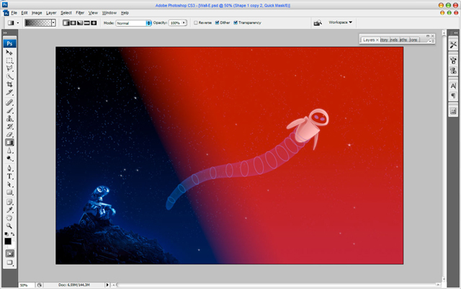Select the Move tool
461x289 pixels.
tap(9, 53)
